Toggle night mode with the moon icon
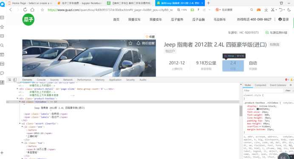The height and width of the screenshot is (159, 294). (289, 10)
